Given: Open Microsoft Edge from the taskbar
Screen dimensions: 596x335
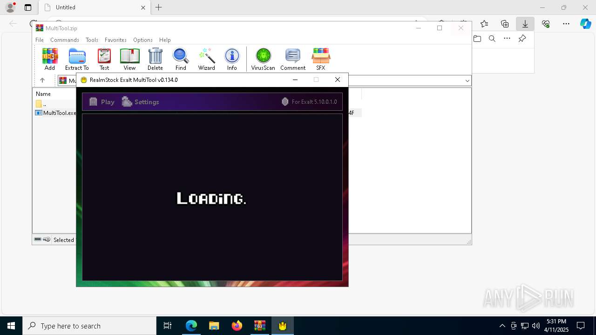Looking at the screenshot, I should (x=191, y=326).
